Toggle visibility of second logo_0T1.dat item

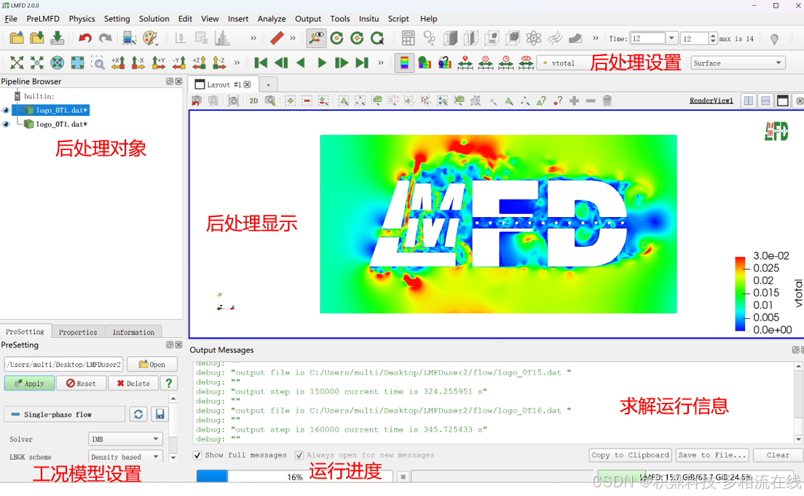point(6,124)
